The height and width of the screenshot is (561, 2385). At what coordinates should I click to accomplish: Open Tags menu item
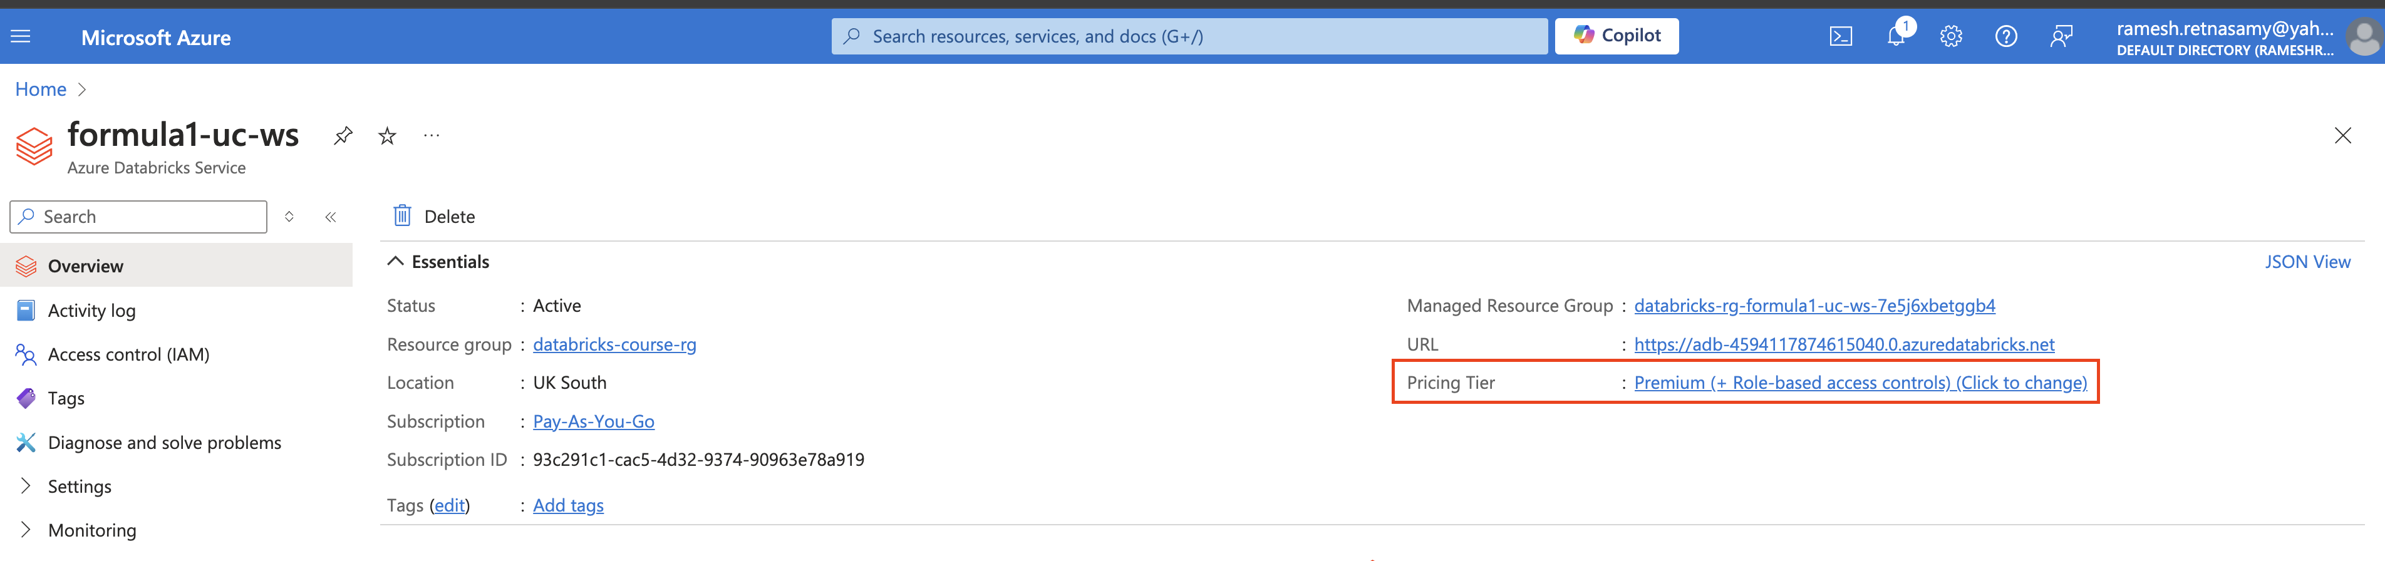click(x=66, y=398)
